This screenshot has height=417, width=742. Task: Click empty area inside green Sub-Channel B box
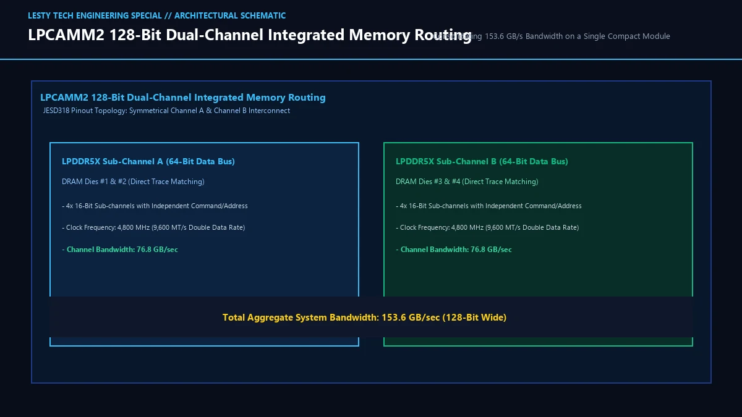538,275
